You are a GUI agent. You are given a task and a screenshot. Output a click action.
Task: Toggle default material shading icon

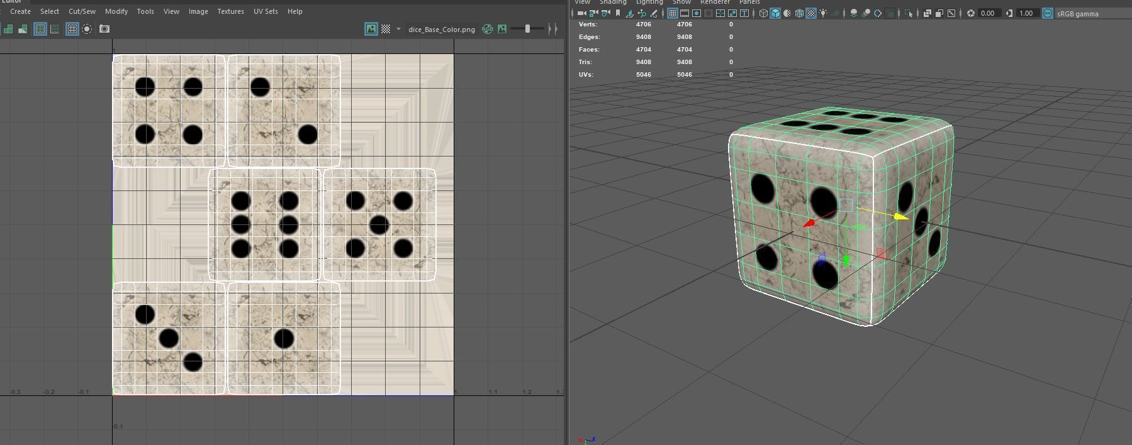coord(787,13)
